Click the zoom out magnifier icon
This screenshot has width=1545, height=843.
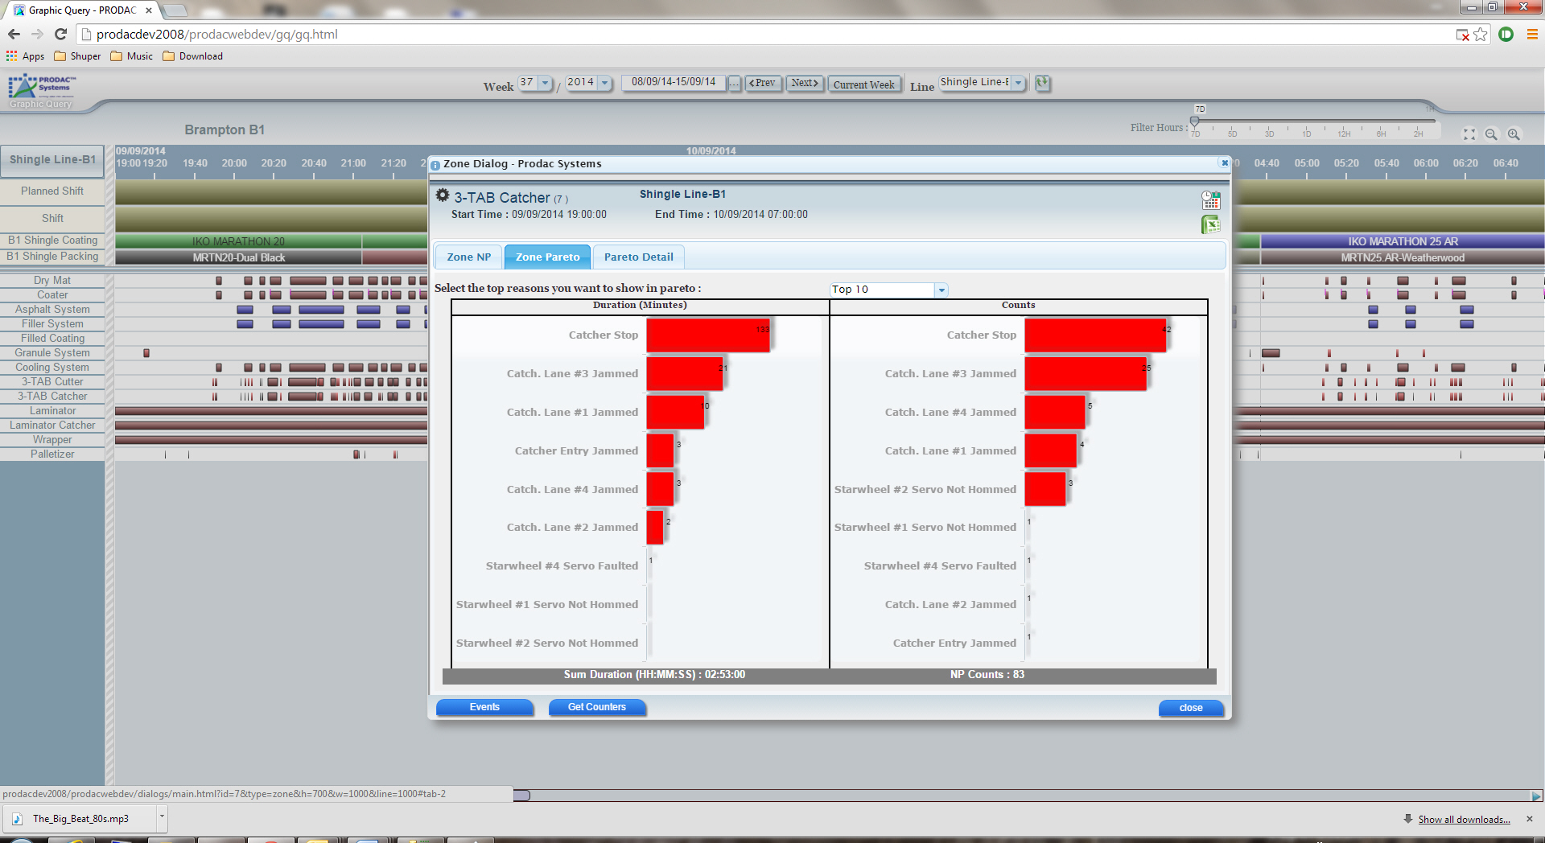[1491, 134]
